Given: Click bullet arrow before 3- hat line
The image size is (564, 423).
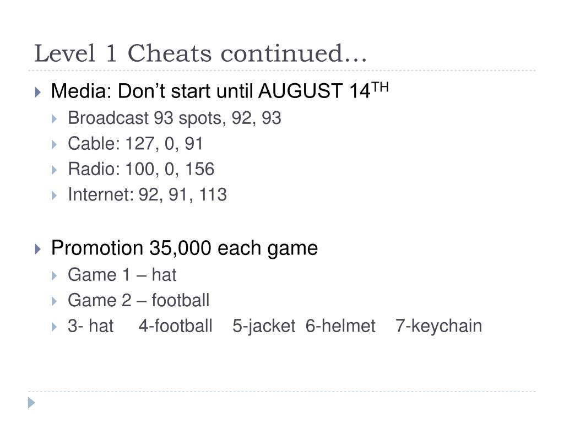Looking at the screenshot, I should [55, 327].
